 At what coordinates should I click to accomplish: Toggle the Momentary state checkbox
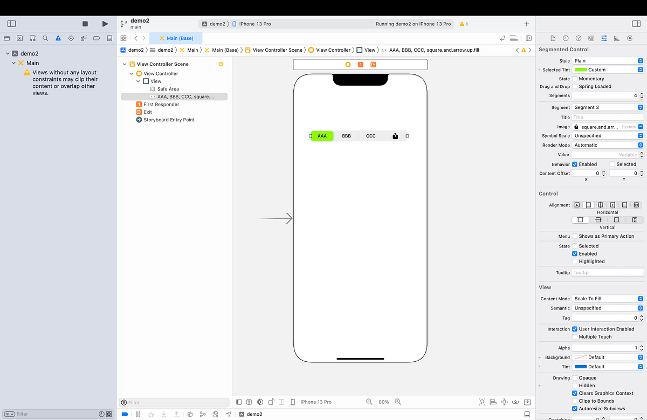click(x=574, y=78)
